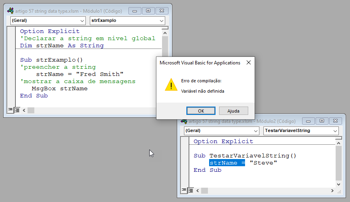Screen dimensions: 350x202
Task: Switch Módulo1 to Procedure View
Action: [x=10, y=110]
